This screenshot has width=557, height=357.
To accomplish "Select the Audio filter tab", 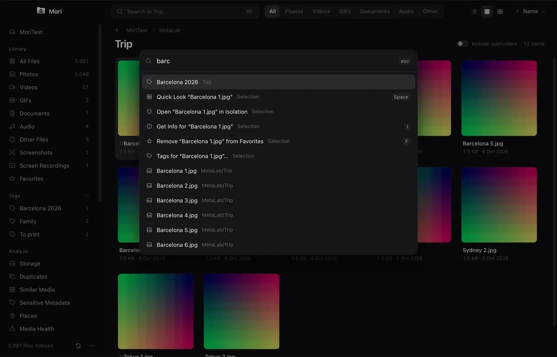I will tap(406, 12).
